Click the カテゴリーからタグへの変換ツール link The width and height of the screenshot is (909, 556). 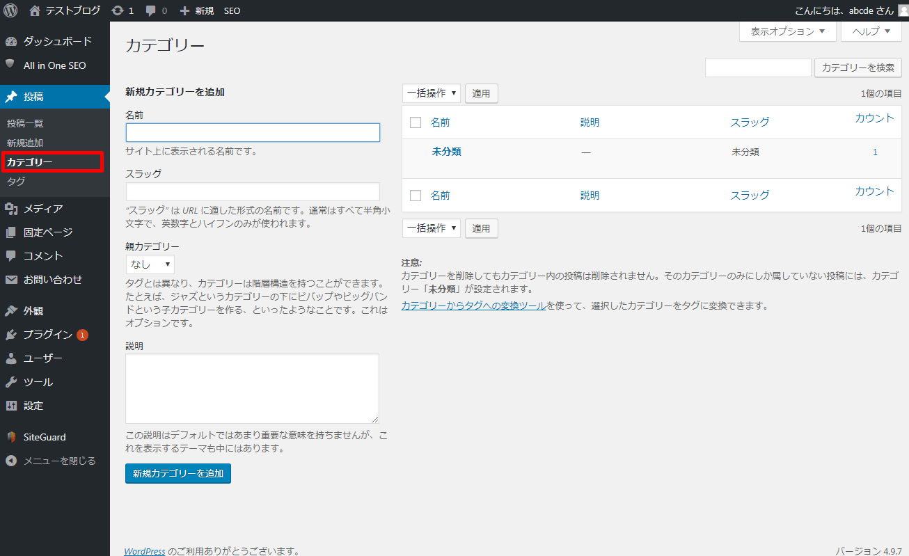[473, 305]
